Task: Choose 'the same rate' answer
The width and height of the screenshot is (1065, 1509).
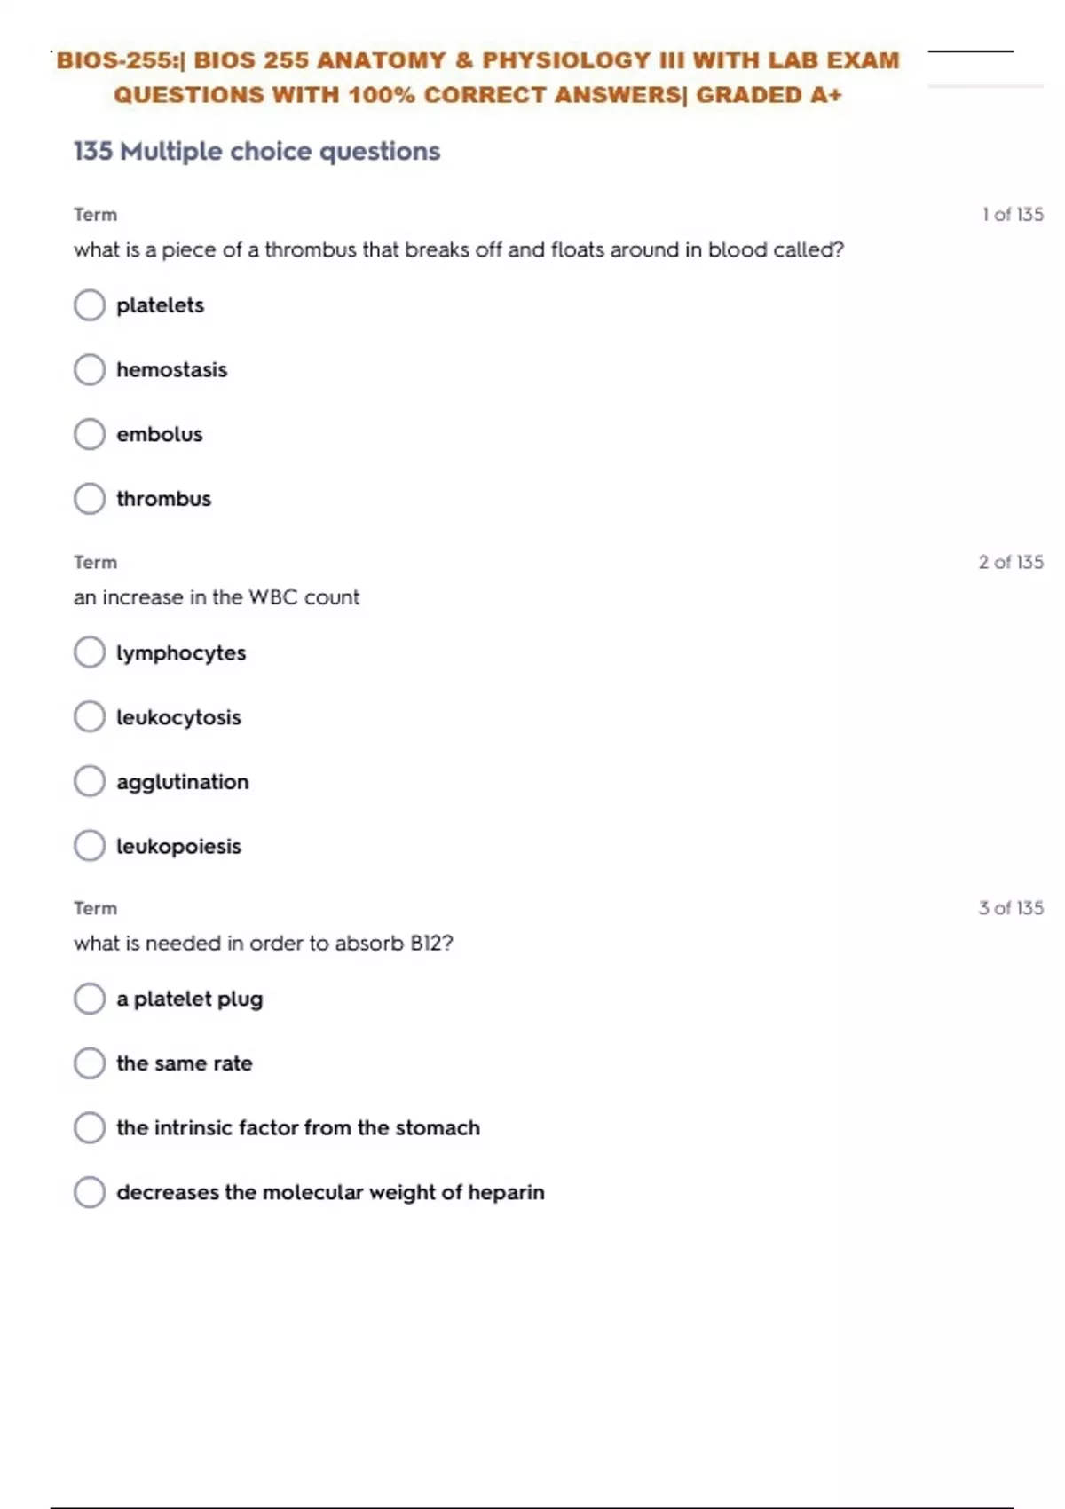Action: (x=90, y=1063)
